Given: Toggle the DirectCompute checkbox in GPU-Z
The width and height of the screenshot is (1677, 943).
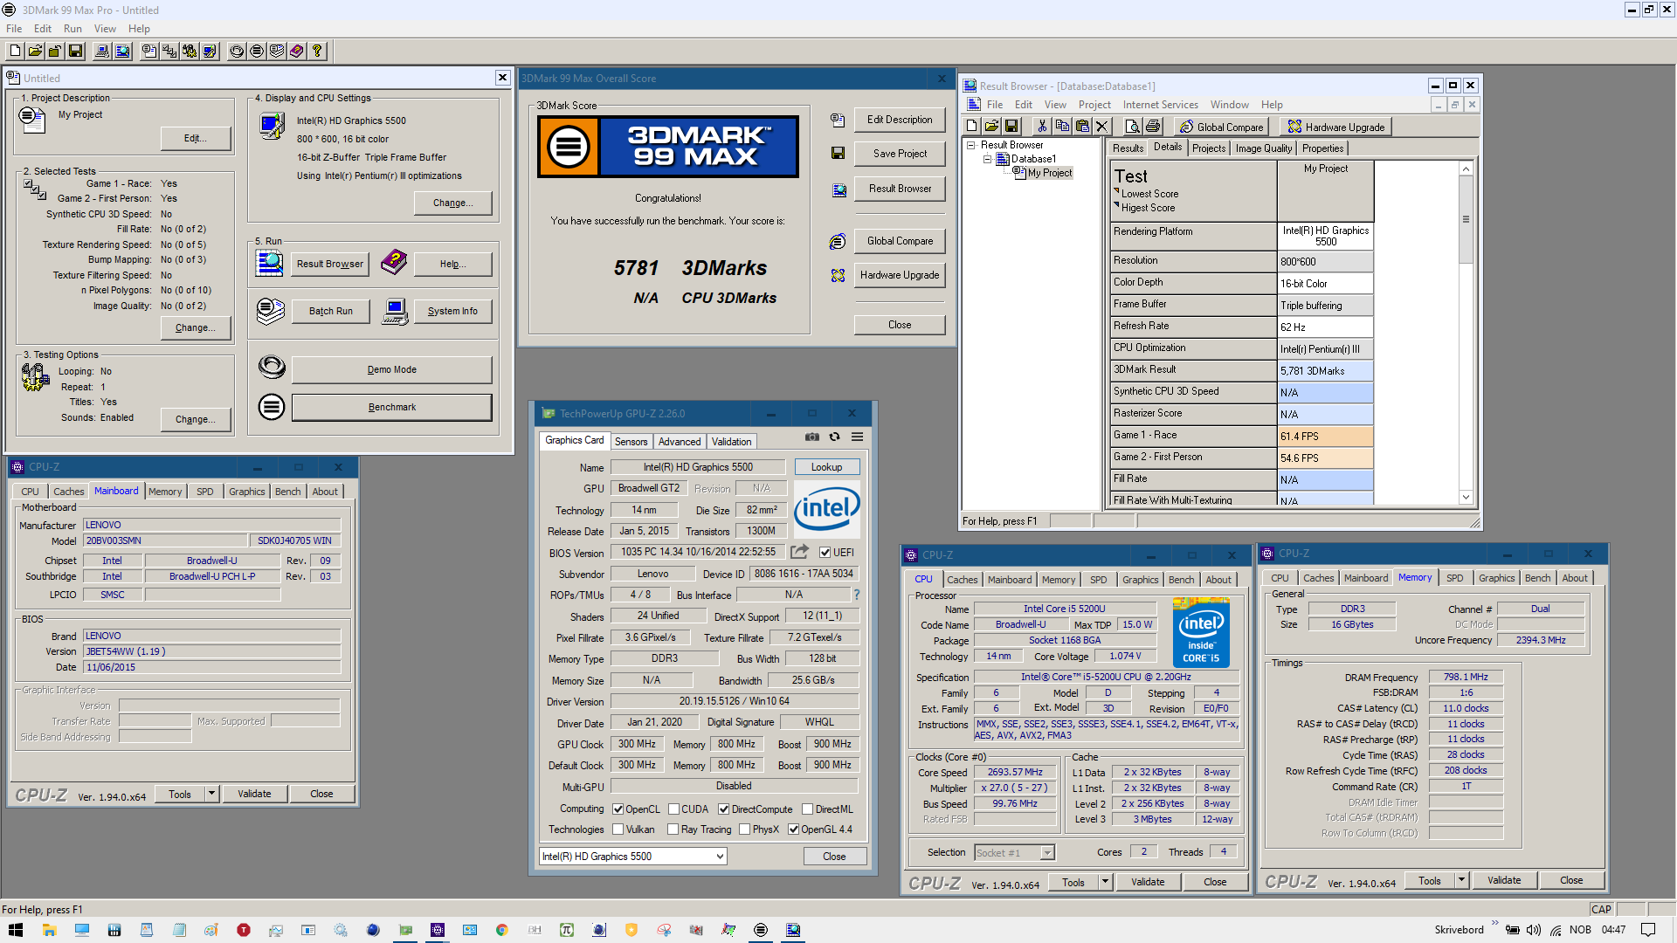Looking at the screenshot, I should pos(723,809).
